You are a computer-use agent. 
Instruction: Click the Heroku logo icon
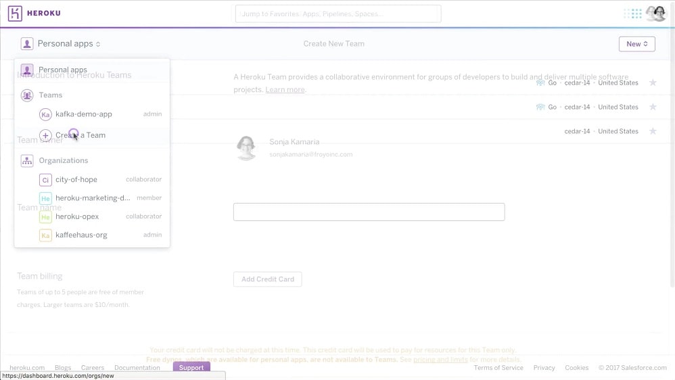click(15, 14)
